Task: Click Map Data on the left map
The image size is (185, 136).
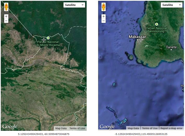Action: tap(61, 128)
